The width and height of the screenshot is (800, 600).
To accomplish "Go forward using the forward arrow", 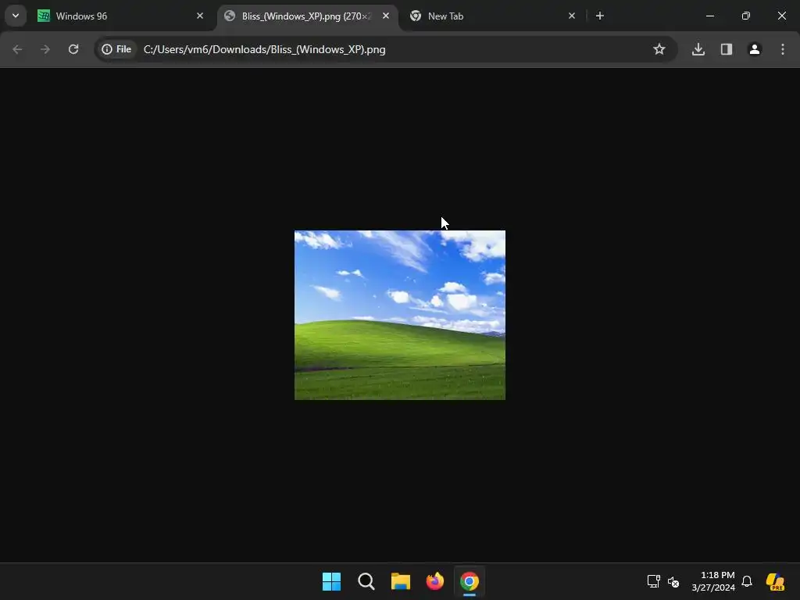I will coord(45,49).
